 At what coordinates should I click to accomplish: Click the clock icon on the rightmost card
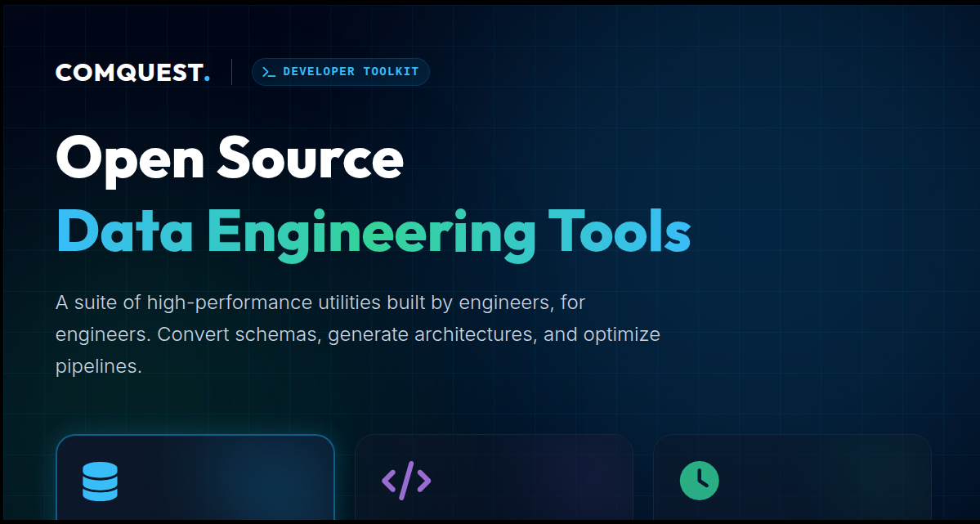click(x=699, y=481)
